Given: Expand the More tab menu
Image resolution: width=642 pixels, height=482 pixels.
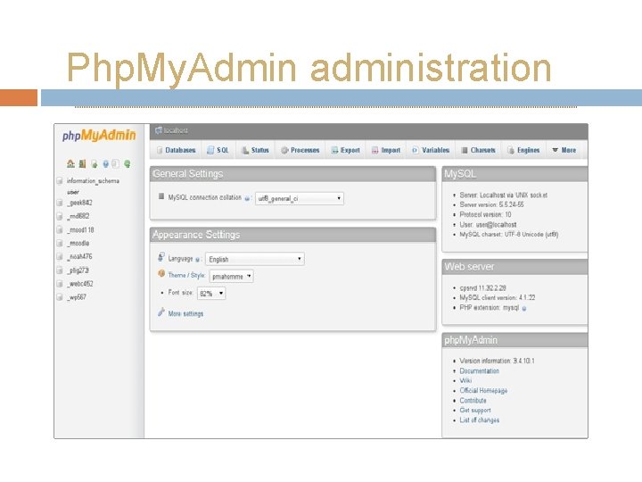Looking at the screenshot, I should [x=564, y=150].
